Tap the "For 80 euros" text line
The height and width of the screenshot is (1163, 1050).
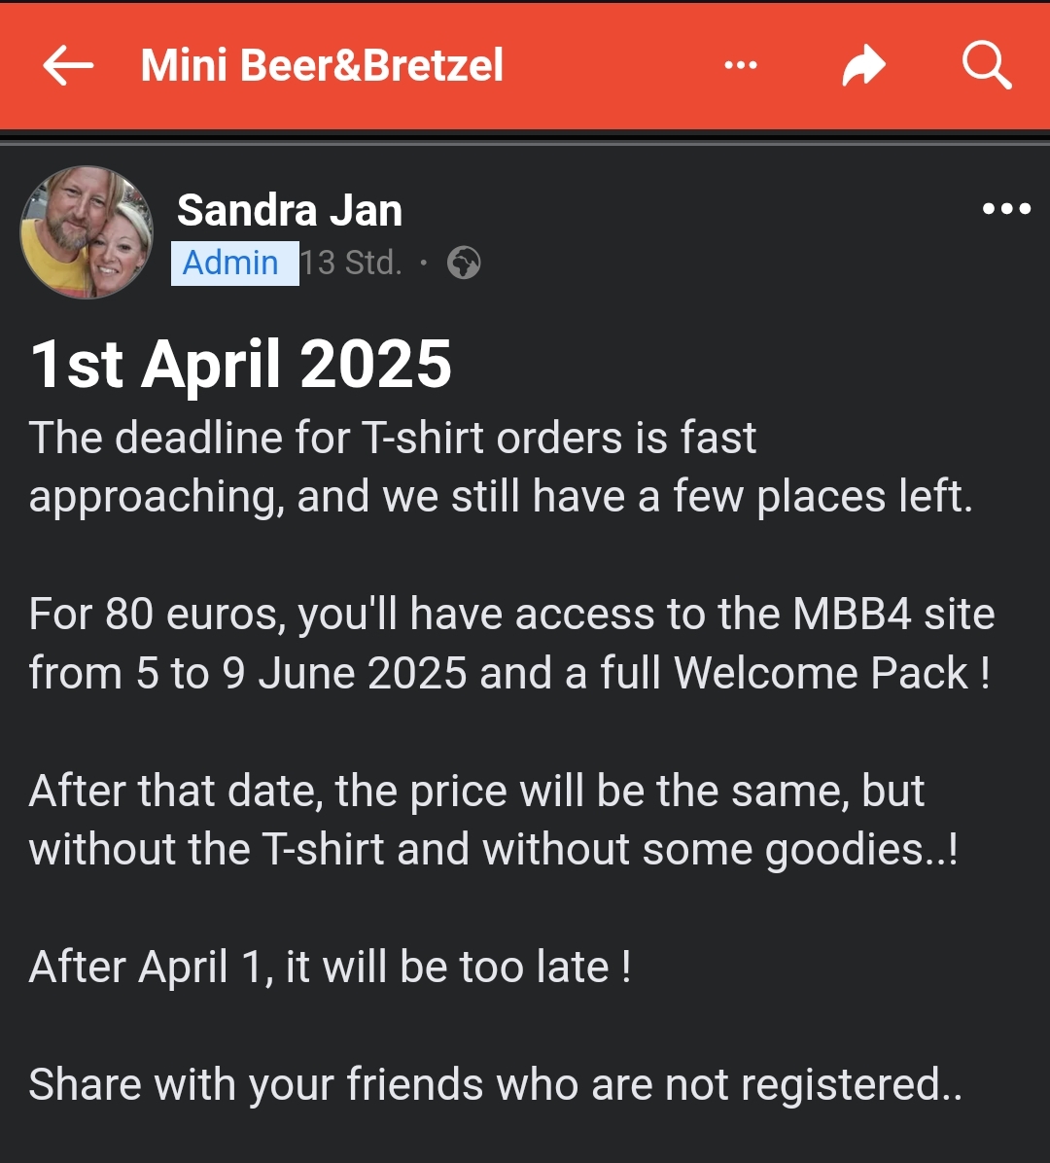coord(511,615)
